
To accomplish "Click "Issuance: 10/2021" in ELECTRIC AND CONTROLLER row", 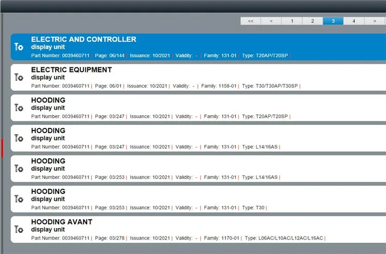I will click(x=150, y=56).
